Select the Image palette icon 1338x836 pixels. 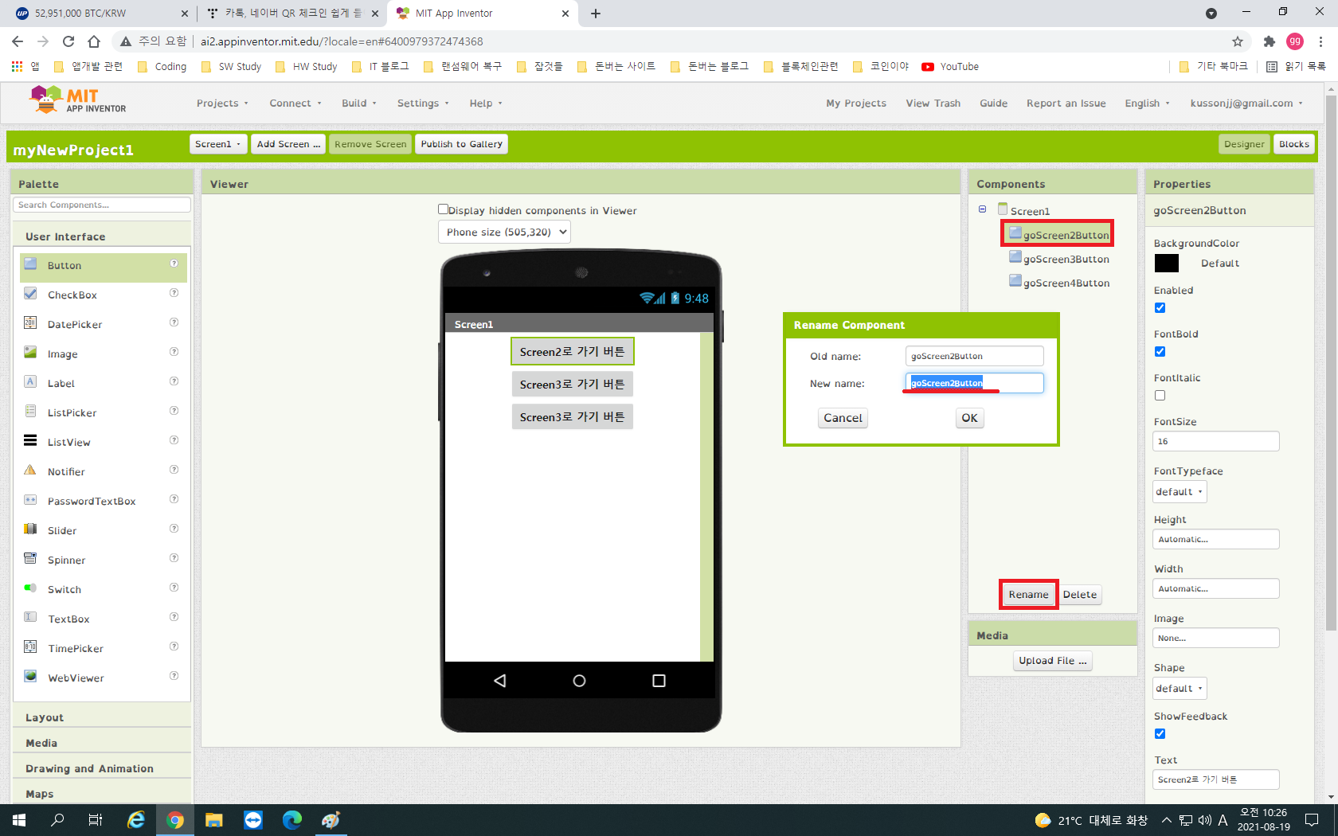pos(30,353)
